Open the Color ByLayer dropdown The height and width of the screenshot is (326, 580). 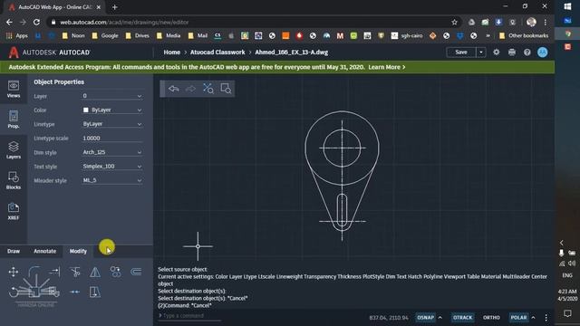(112, 110)
